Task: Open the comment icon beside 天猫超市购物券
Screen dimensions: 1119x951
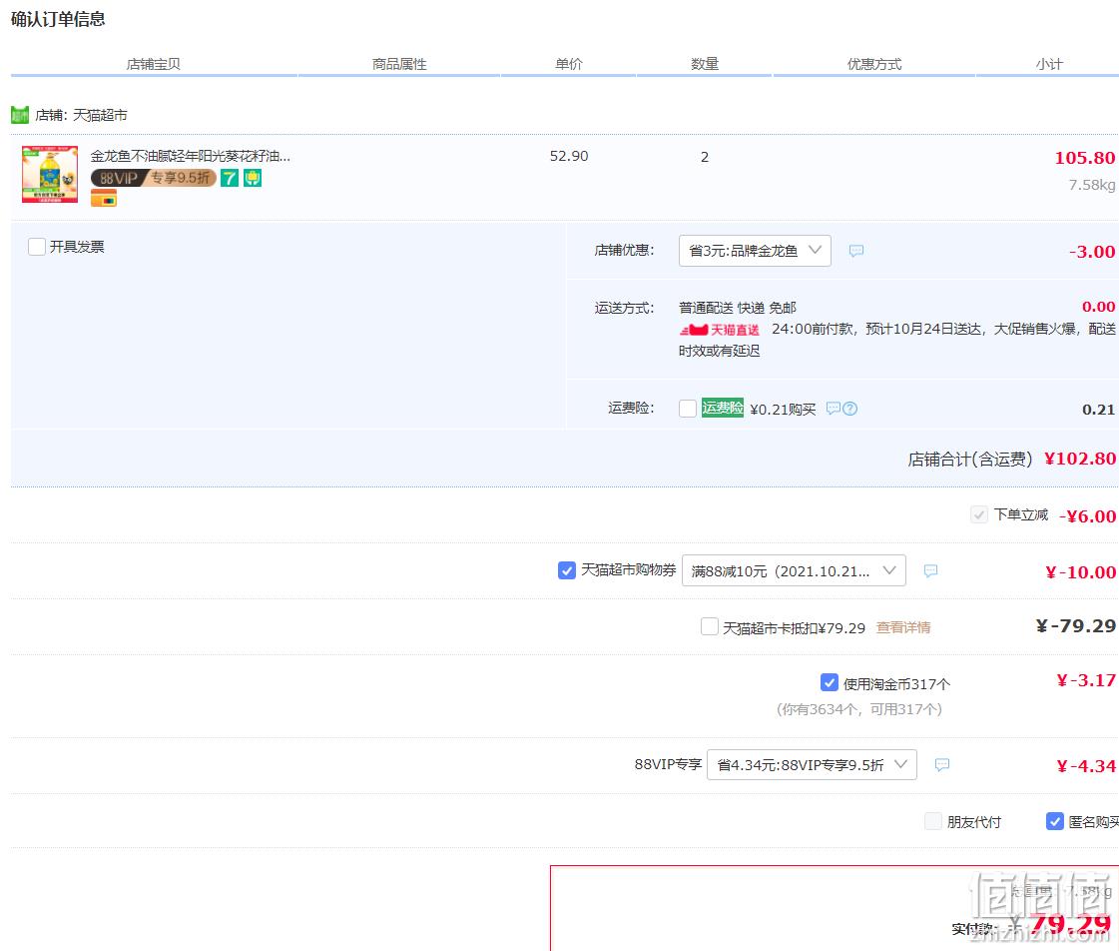Action: click(x=930, y=570)
